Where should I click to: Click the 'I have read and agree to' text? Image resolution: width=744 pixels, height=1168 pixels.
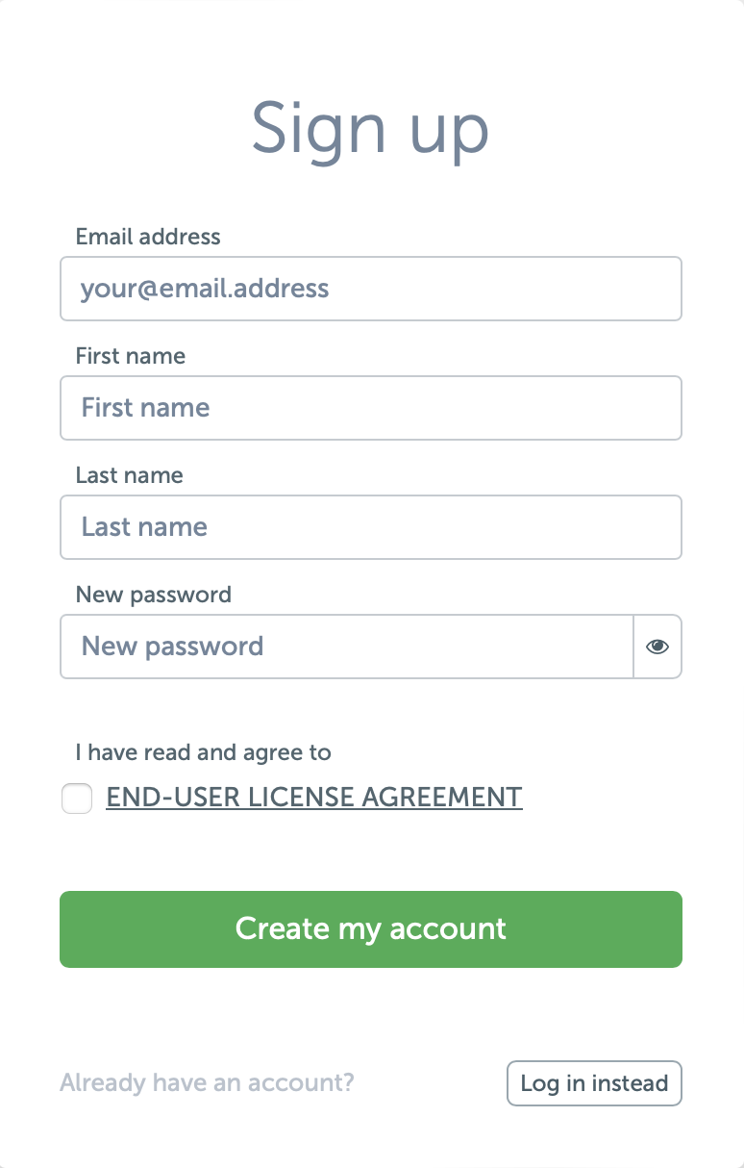[x=203, y=752]
